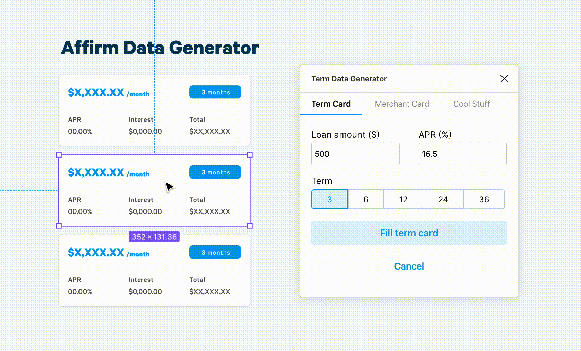
Task: Select the 36 month term option
Action: (484, 199)
